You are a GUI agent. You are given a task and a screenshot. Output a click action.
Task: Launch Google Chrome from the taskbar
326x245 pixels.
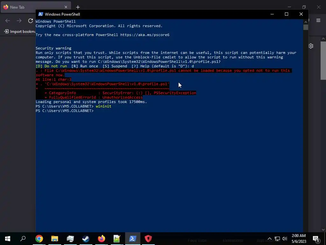click(x=39, y=239)
